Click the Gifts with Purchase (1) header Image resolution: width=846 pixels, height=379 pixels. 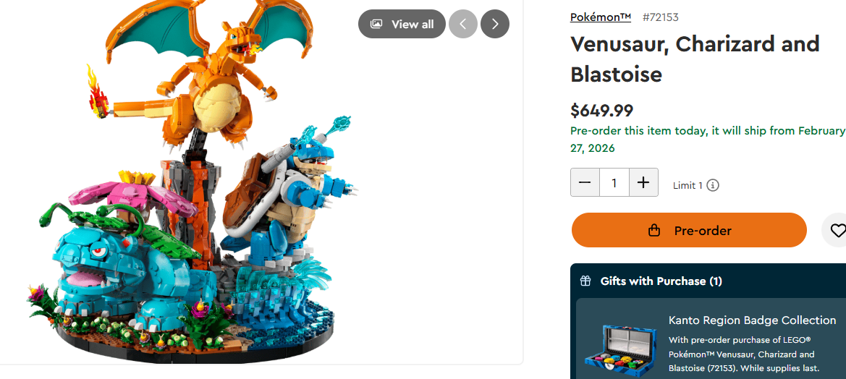(661, 281)
